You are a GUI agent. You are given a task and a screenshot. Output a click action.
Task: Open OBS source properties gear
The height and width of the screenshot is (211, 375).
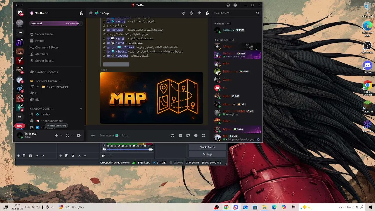pyautogui.click(x=73, y=156)
